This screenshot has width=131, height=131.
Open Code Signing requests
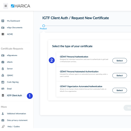[13, 82]
